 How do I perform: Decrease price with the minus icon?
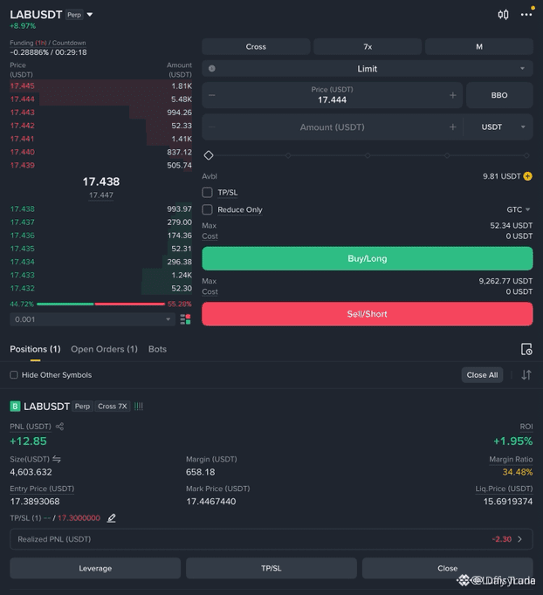pyautogui.click(x=212, y=95)
